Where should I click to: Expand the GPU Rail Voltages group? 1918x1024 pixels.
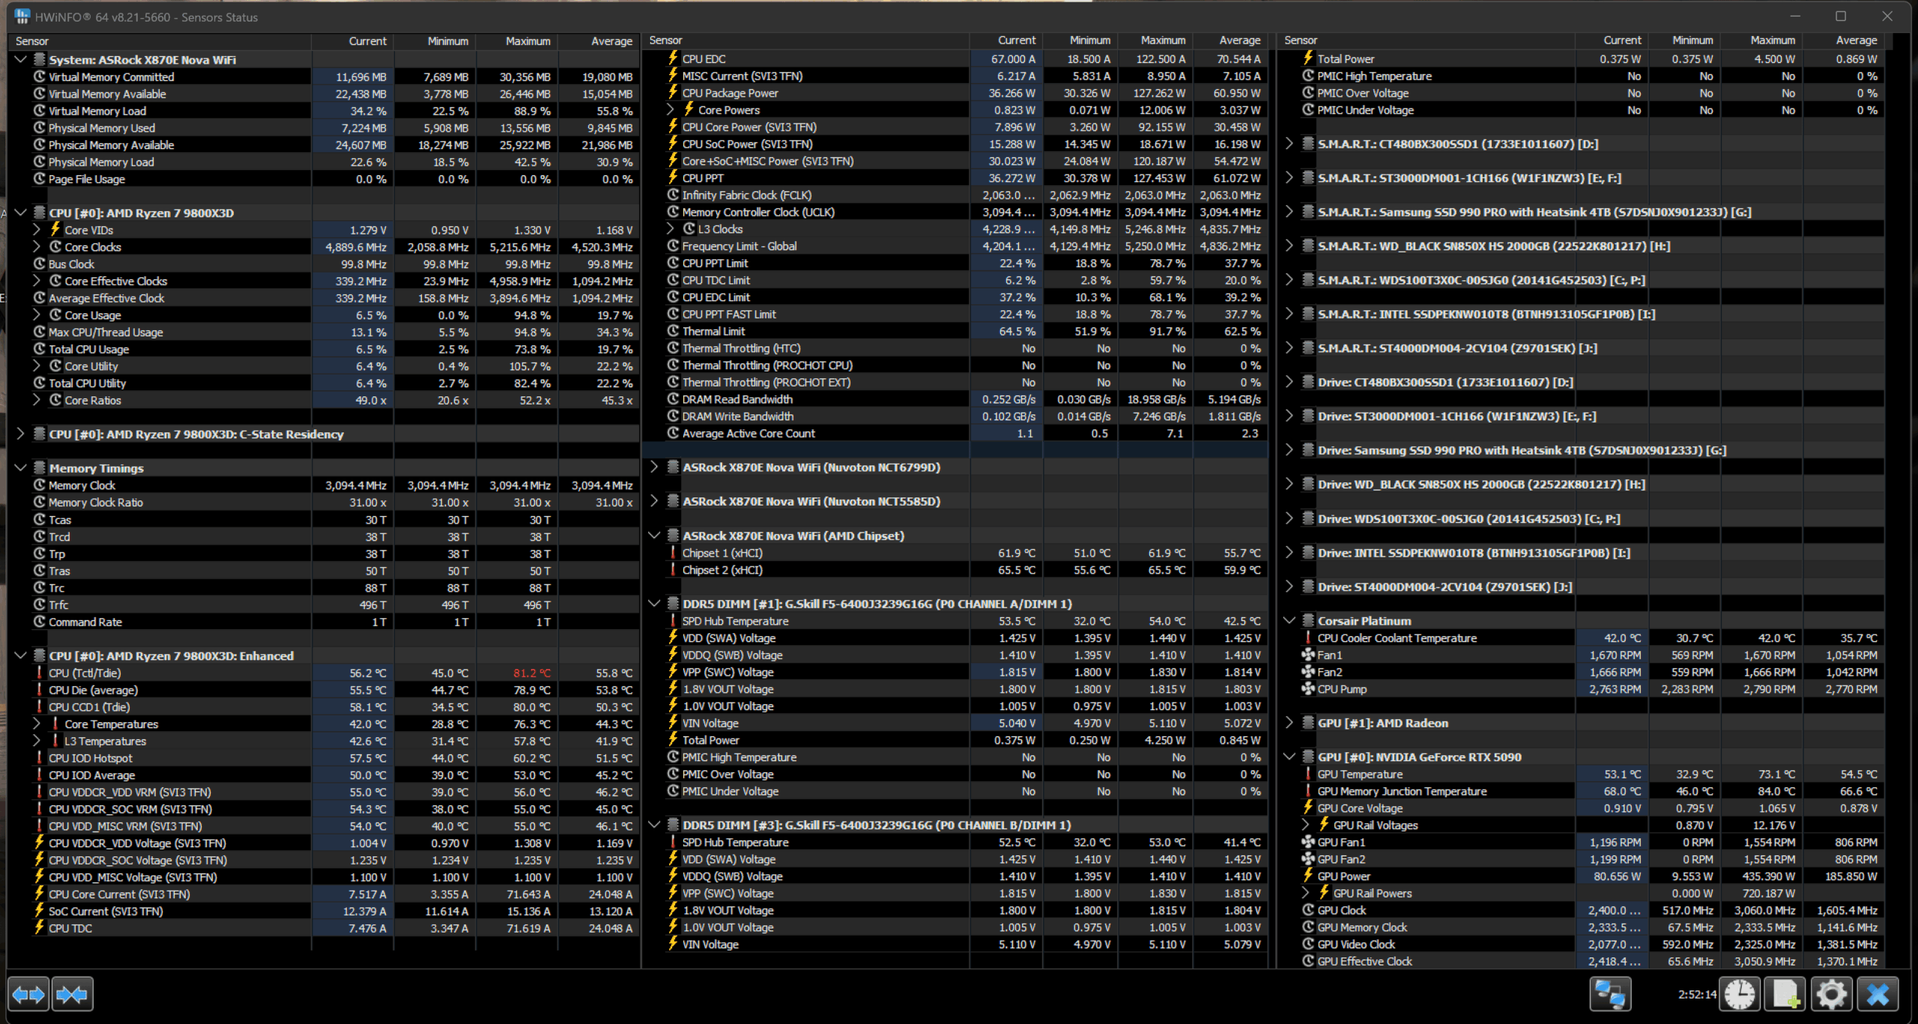[x=1306, y=825]
